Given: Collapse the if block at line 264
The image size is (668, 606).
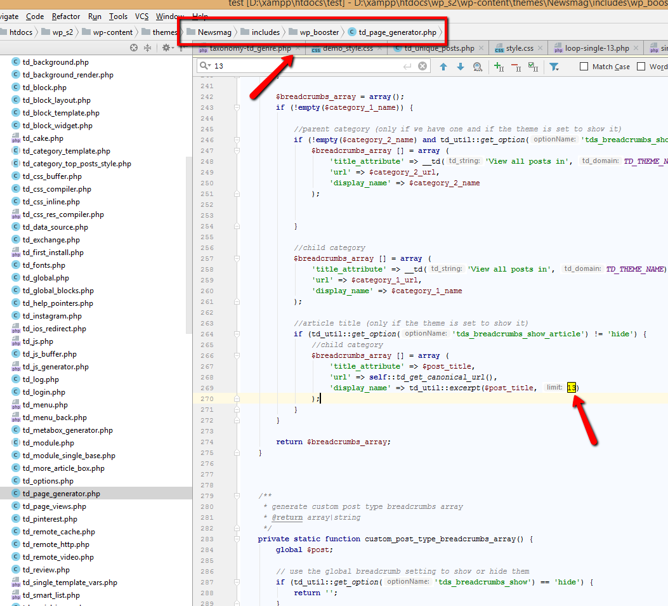Looking at the screenshot, I should [237, 334].
